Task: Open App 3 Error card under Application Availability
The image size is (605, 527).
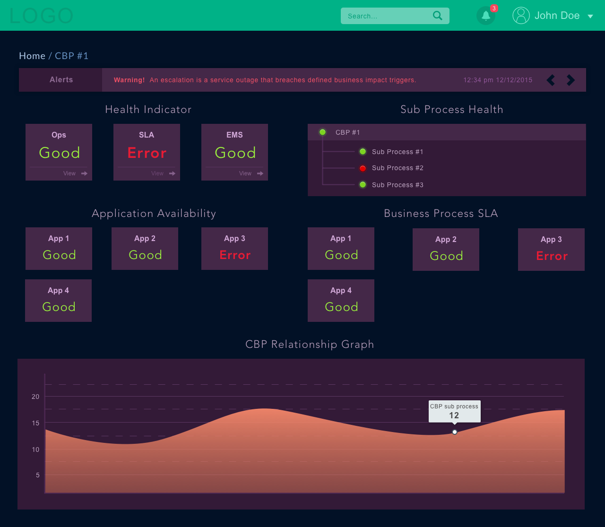Action: point(234,249)
